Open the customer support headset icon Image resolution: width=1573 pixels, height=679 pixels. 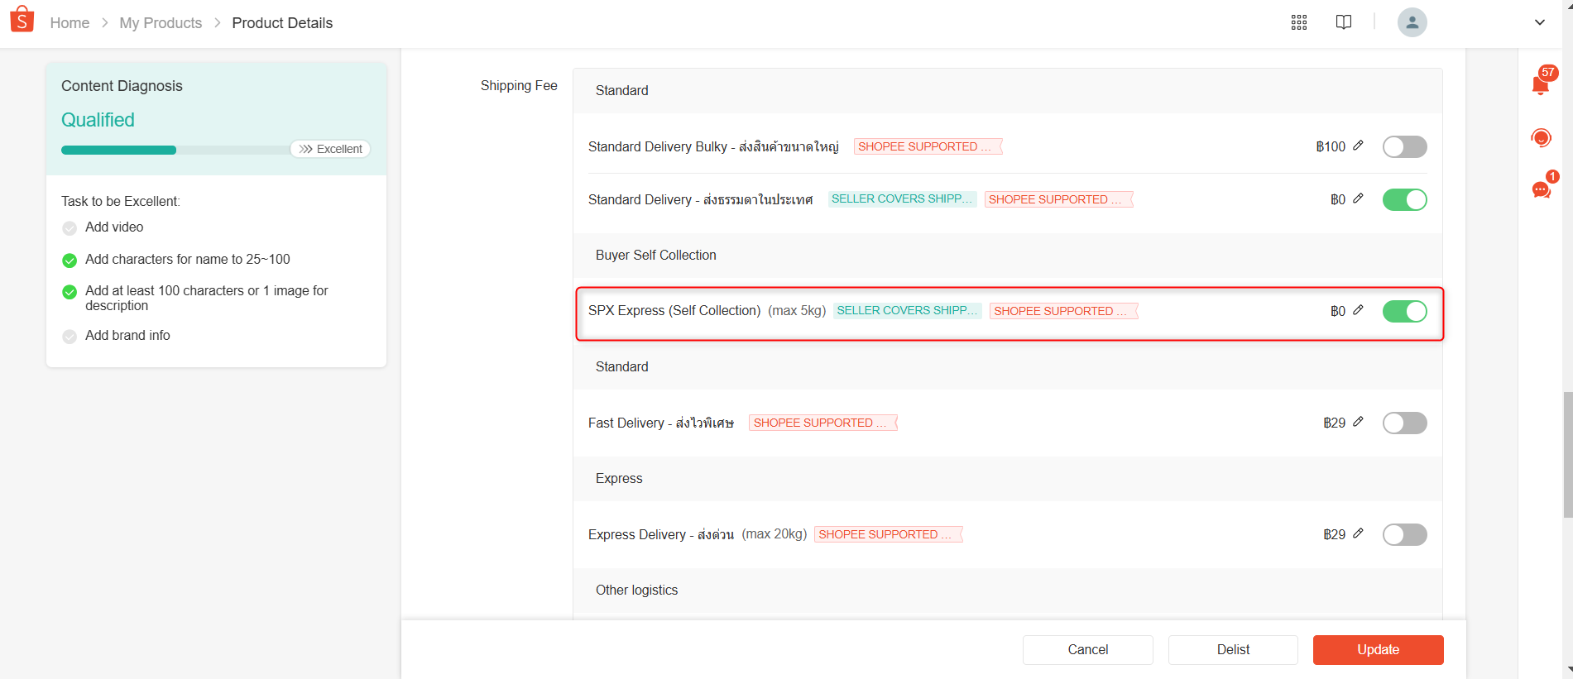coord(1541,137)
